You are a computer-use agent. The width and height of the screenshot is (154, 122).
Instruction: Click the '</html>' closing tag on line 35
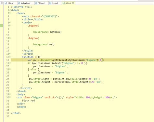16,113
